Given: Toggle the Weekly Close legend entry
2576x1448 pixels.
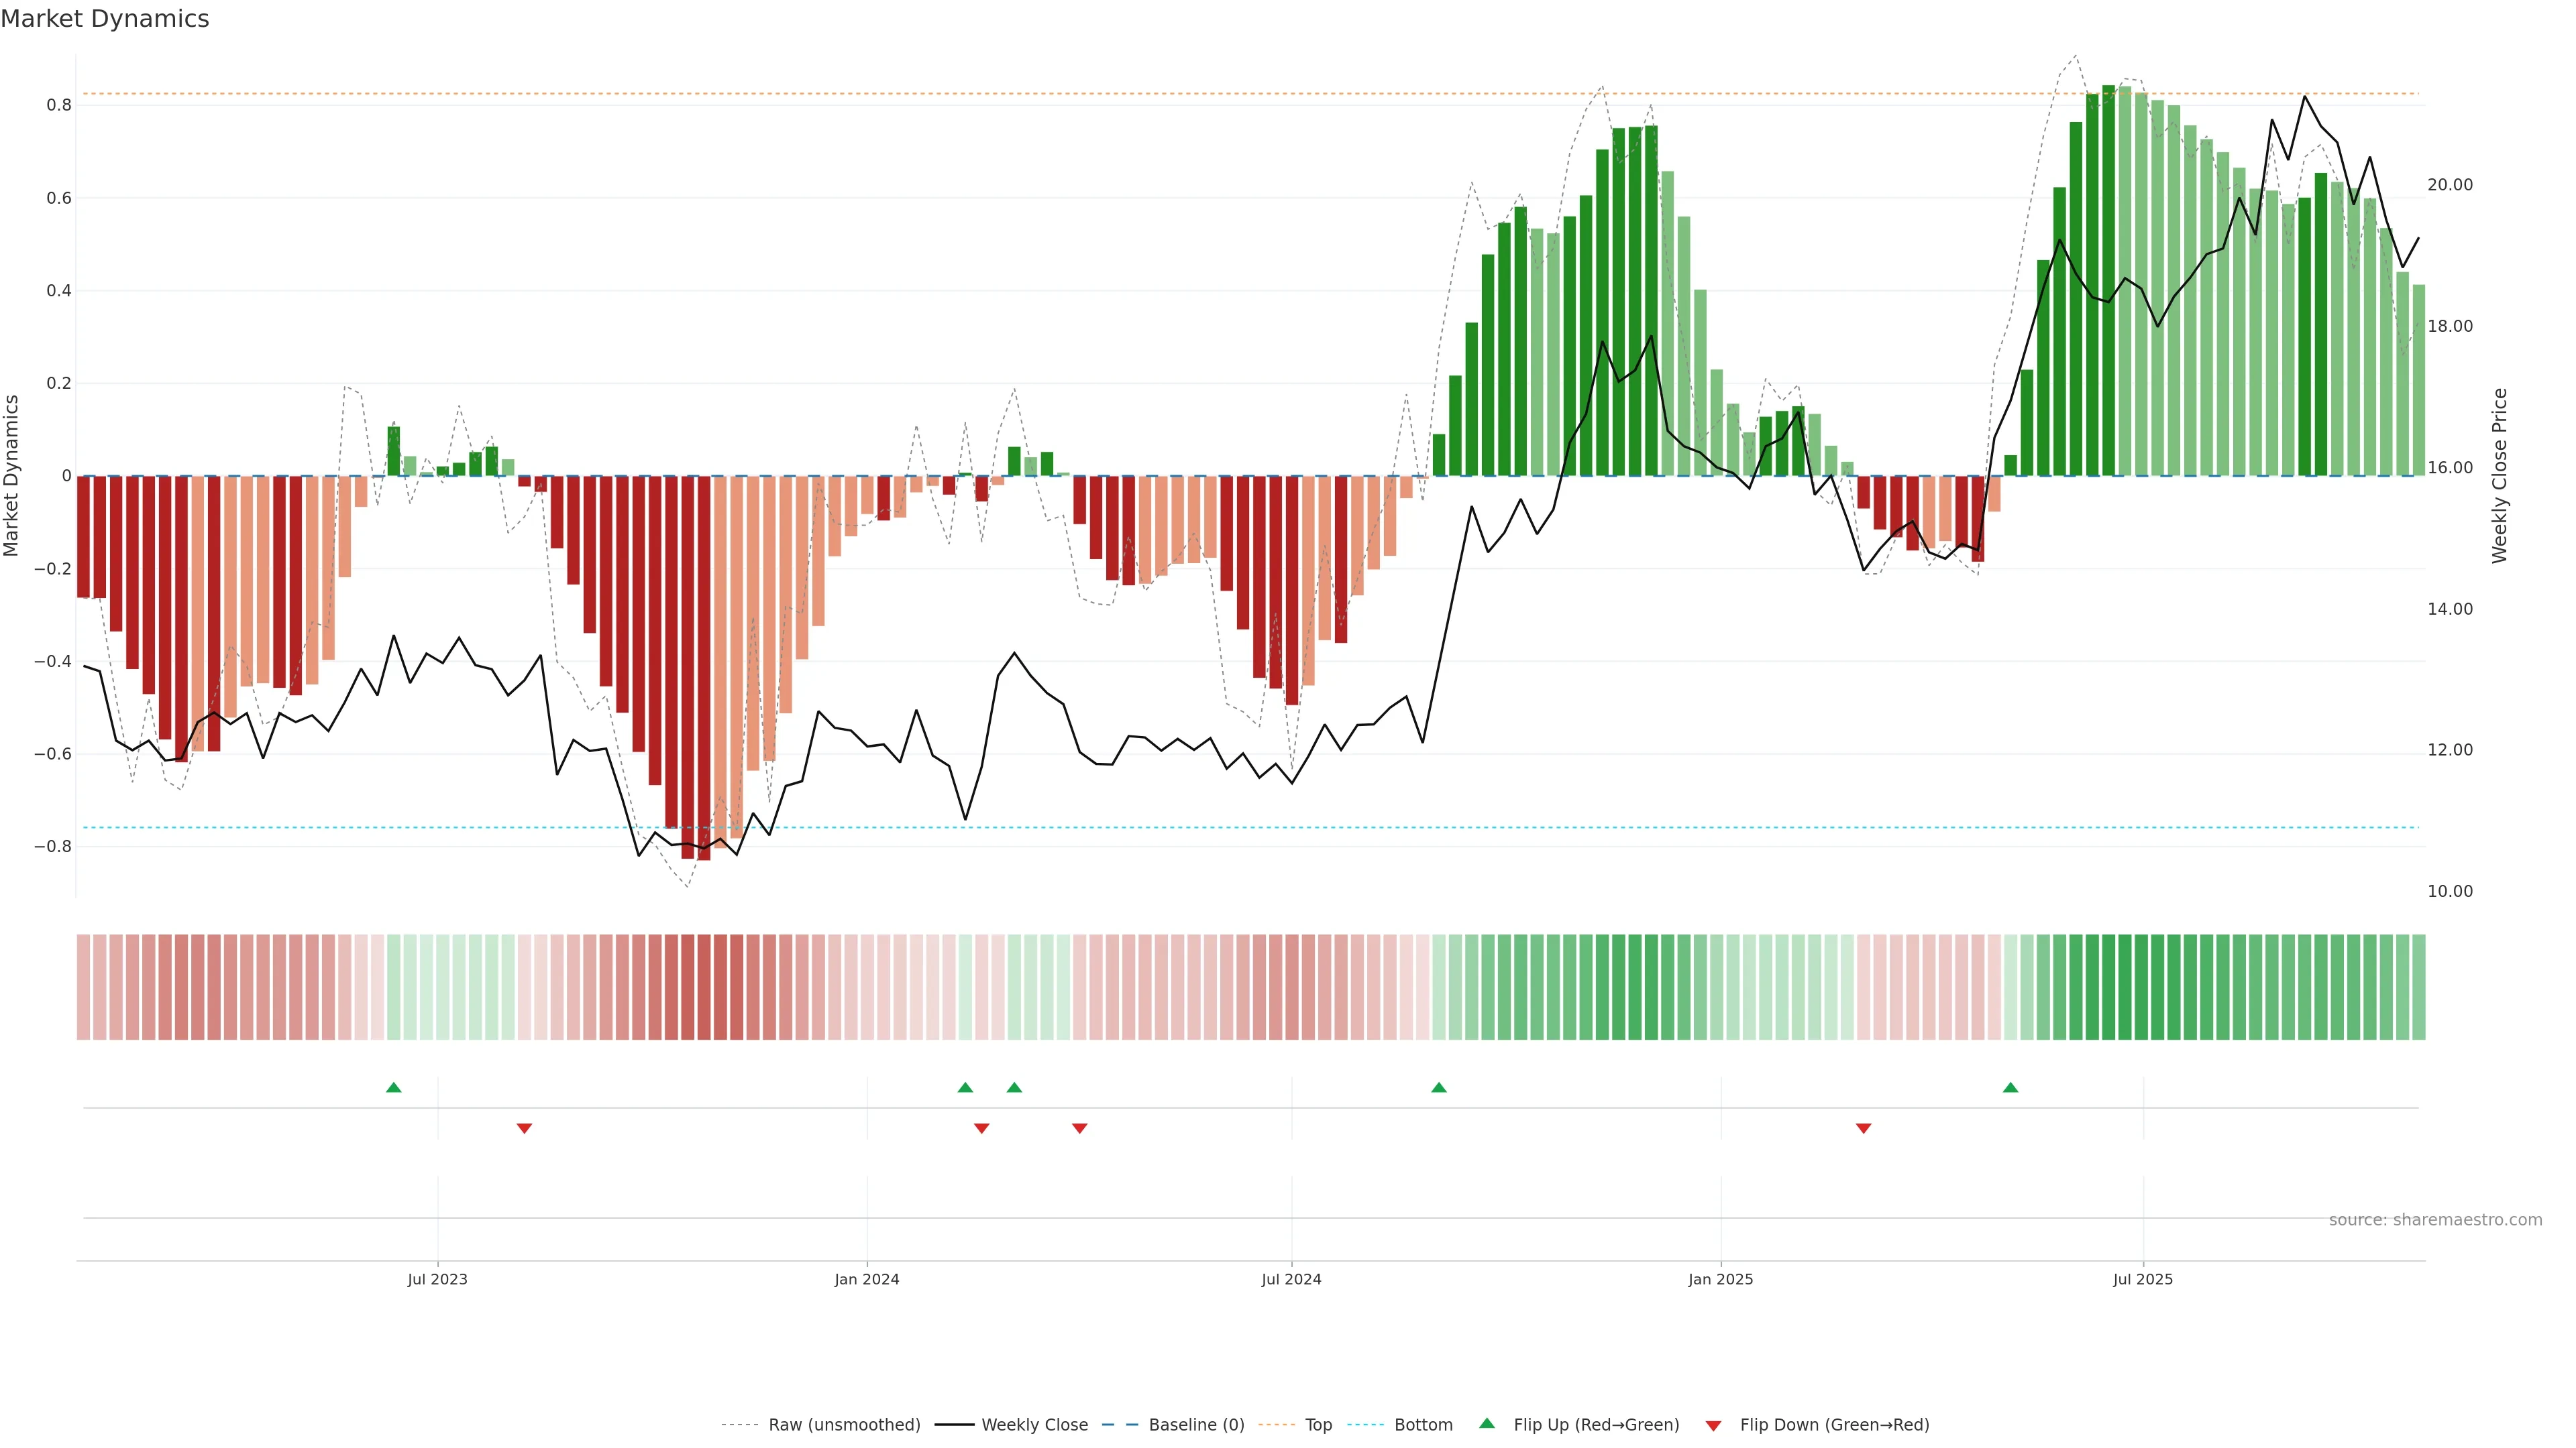Looking at the screenshot, I should point(1034,1425).
